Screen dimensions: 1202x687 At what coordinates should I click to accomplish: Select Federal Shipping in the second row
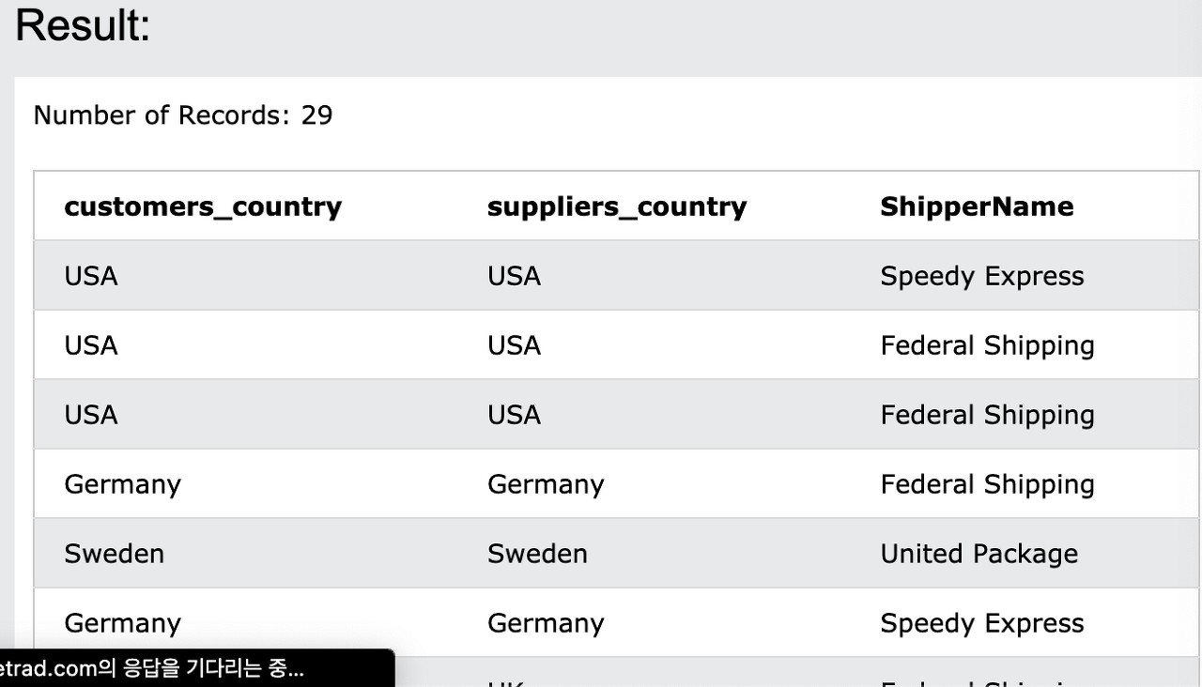pyautogui.click(x=987, y=345)
